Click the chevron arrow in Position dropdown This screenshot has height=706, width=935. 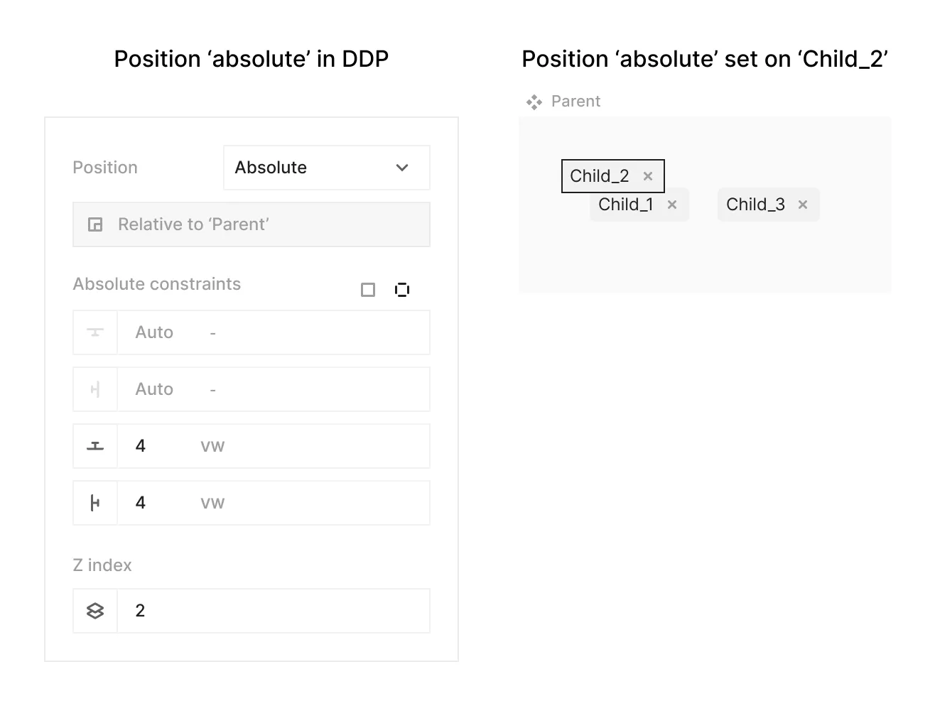(x=402, y=168)
